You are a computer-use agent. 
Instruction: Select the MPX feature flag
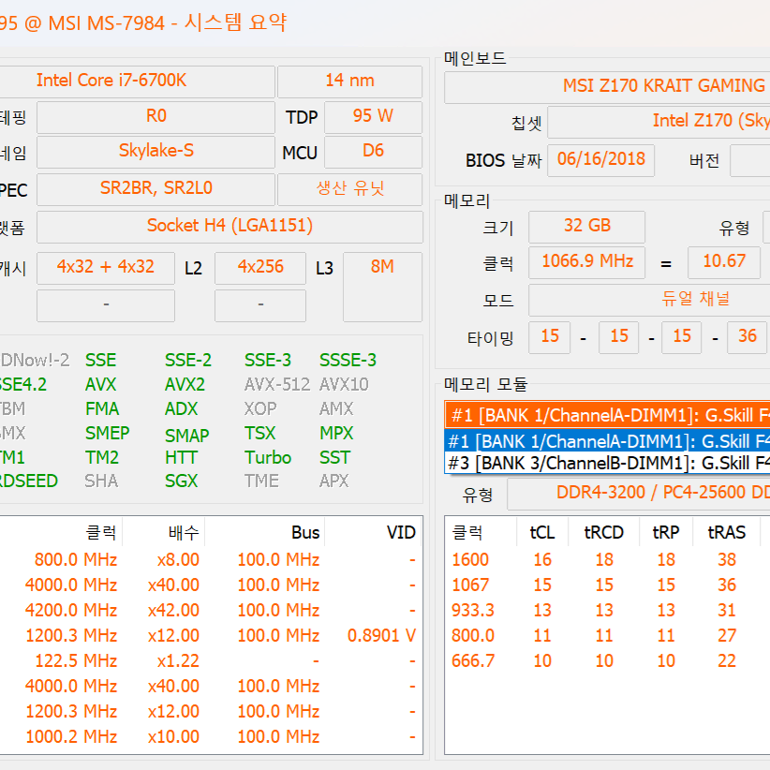point(336,433)
